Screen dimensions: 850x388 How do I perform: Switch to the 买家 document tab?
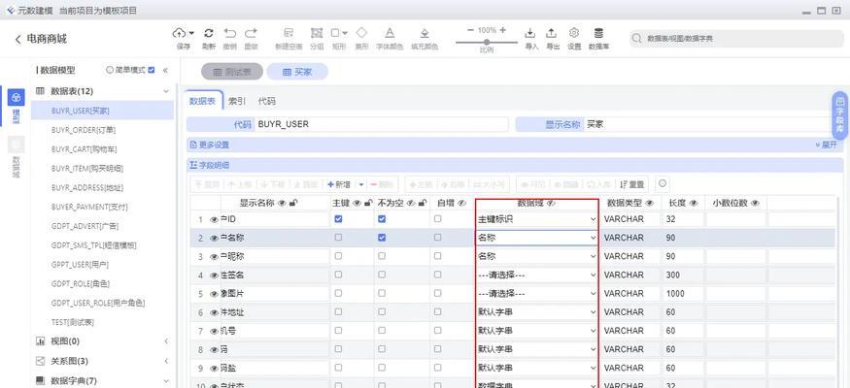(297, 72)
